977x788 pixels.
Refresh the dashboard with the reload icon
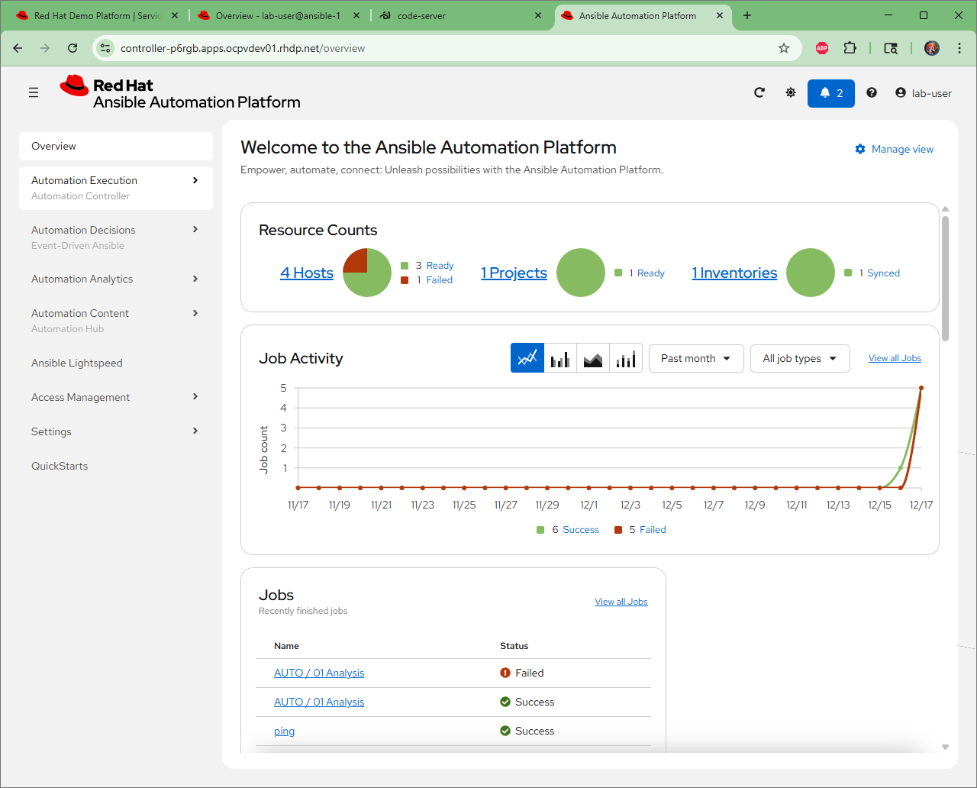759,92
